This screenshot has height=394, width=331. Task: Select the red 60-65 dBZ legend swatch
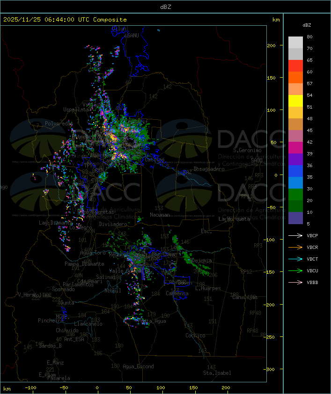point(295,66)
